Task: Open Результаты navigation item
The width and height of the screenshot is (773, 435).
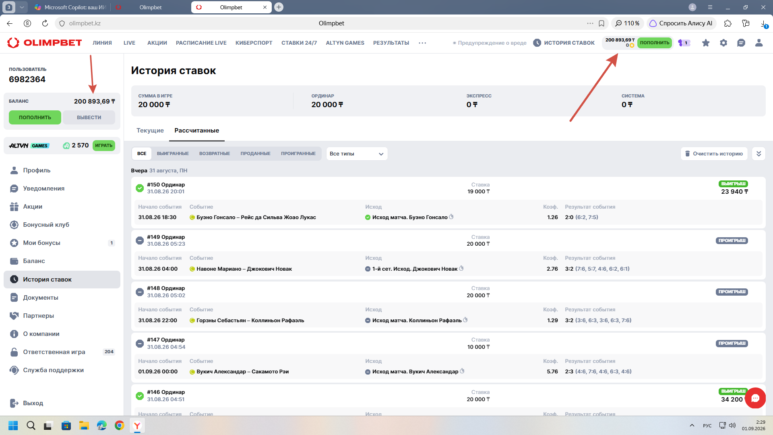Action: click(x=391, y=43)
